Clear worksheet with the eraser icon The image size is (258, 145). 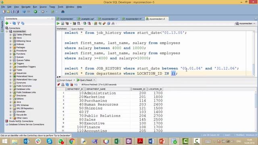[104, 23]
